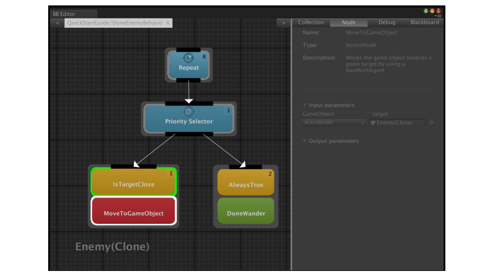Click the Repeat node loop icon

188,58
